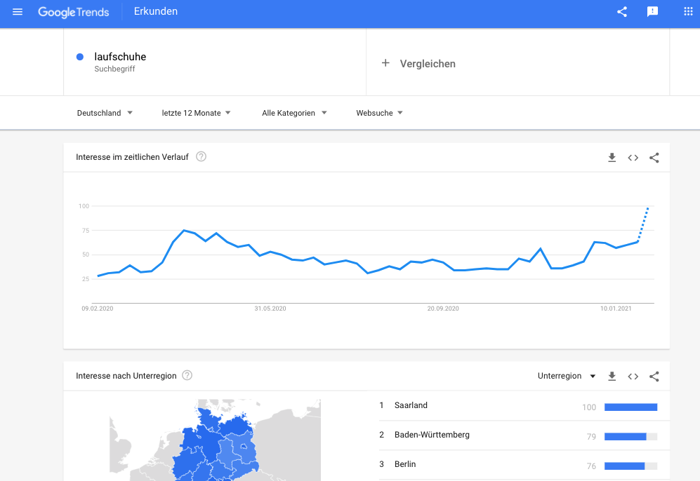
Task: Open the Websuche search type dropdown
Action: 379,113
